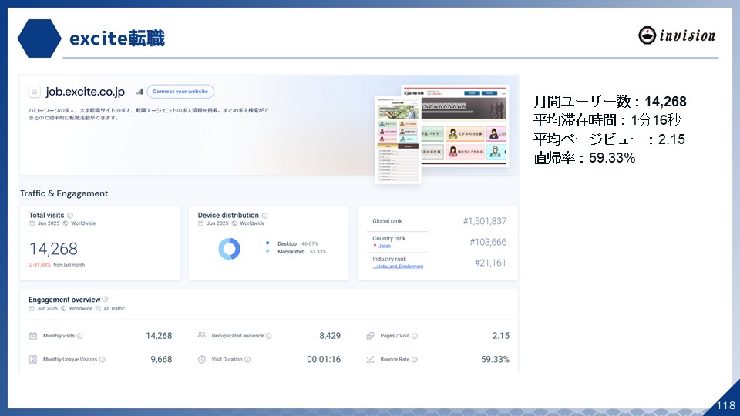Click the info icon next to Visit Duration
Screen dimensions: 740x416
point(247,360)
